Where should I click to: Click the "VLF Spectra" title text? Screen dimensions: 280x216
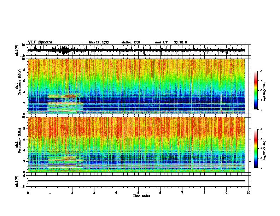40,42
